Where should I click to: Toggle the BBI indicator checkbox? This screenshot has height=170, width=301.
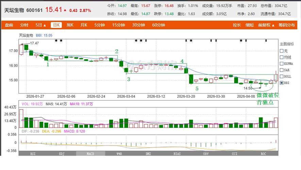(282, 83)
